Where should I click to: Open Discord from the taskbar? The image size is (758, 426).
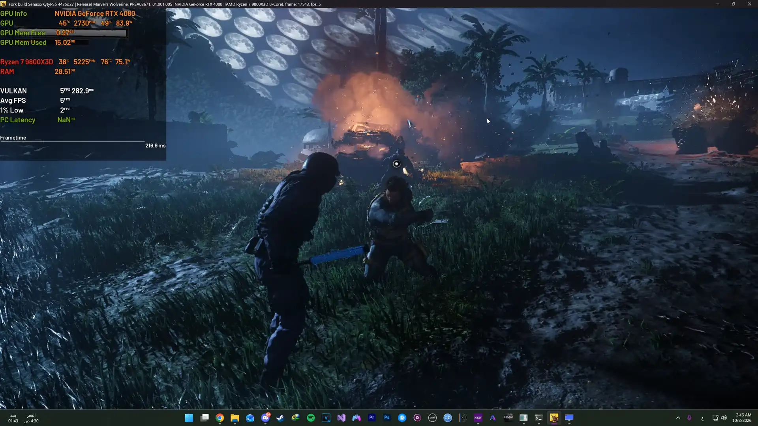click(265, 418)
